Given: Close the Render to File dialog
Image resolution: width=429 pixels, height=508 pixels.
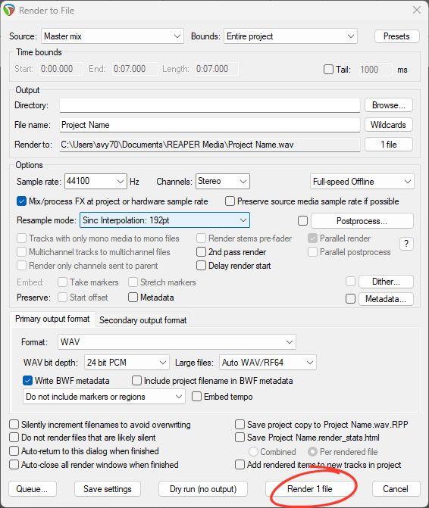Looking at the screenshot, I should [417, 11].
